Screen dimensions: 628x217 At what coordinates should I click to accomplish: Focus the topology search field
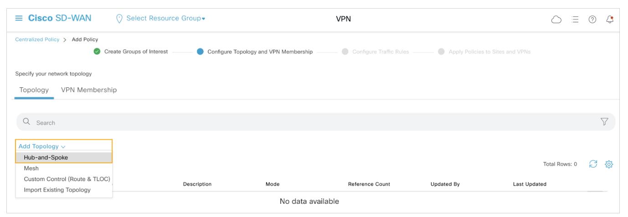(310, 122)
